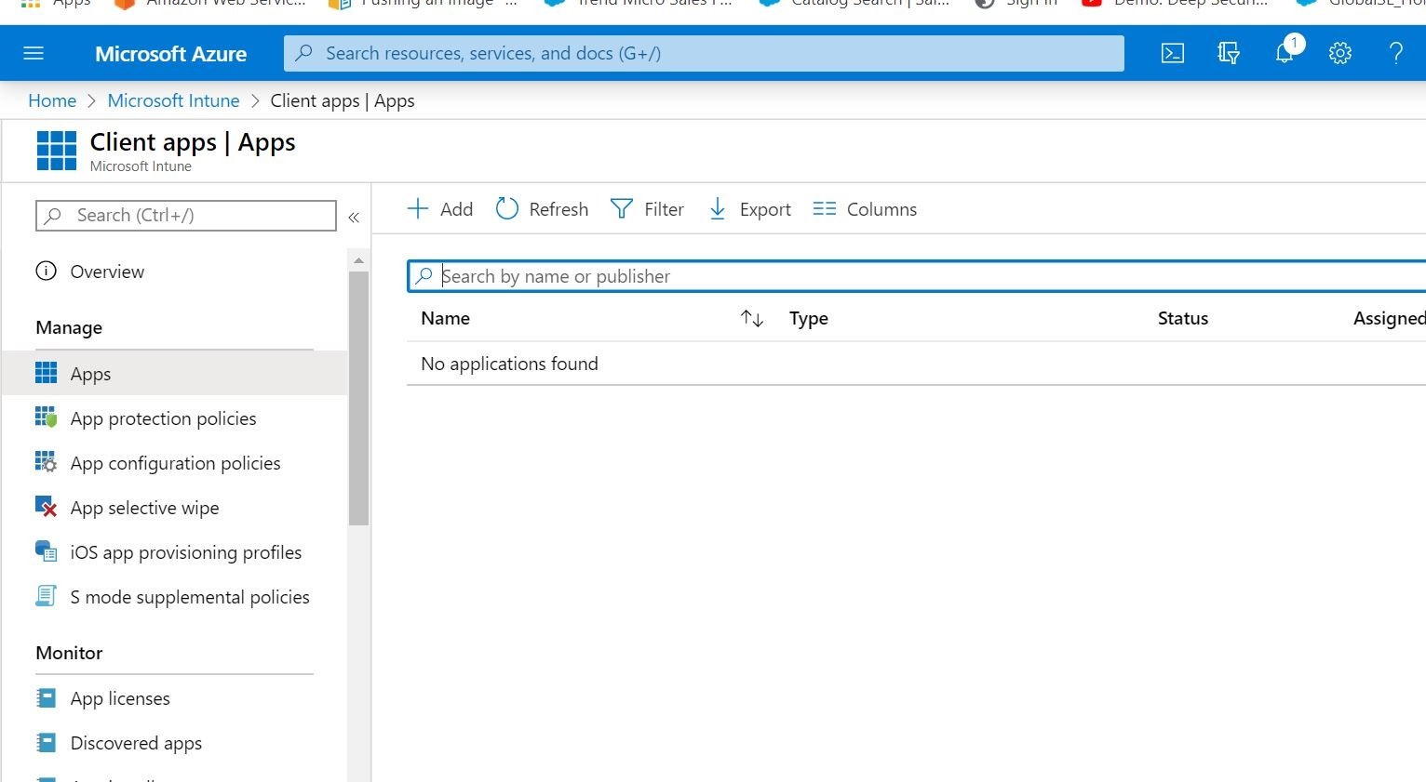Click the Columns list icon

point(824,208)
